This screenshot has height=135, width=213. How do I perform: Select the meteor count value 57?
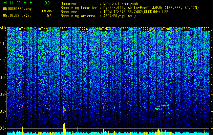[49, 16]
